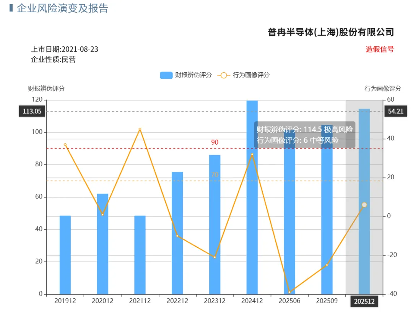Click the left axis title 财报辨伪评分
Image resolution: width=413 pixels, height=317 pixels.
(46, 88)
